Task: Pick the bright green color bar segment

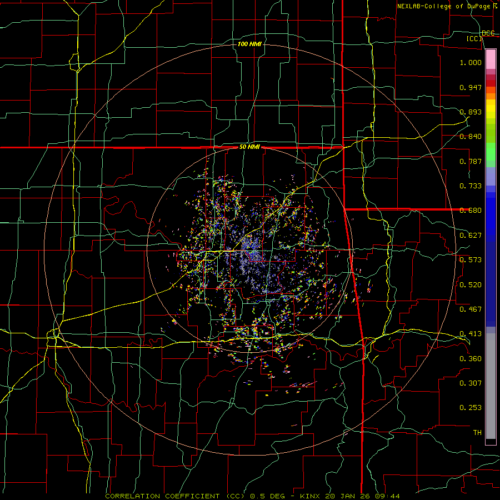Action: (491, 152)
